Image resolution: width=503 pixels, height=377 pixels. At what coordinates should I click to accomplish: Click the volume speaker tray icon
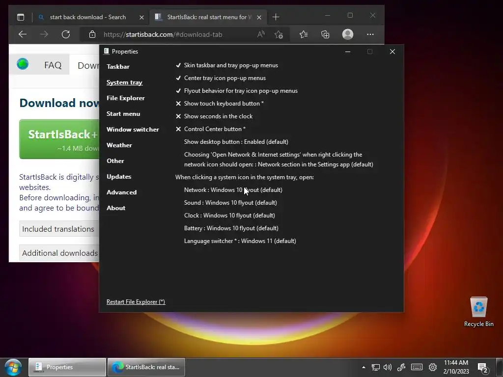pyautogui.click(x=388, y=367)
